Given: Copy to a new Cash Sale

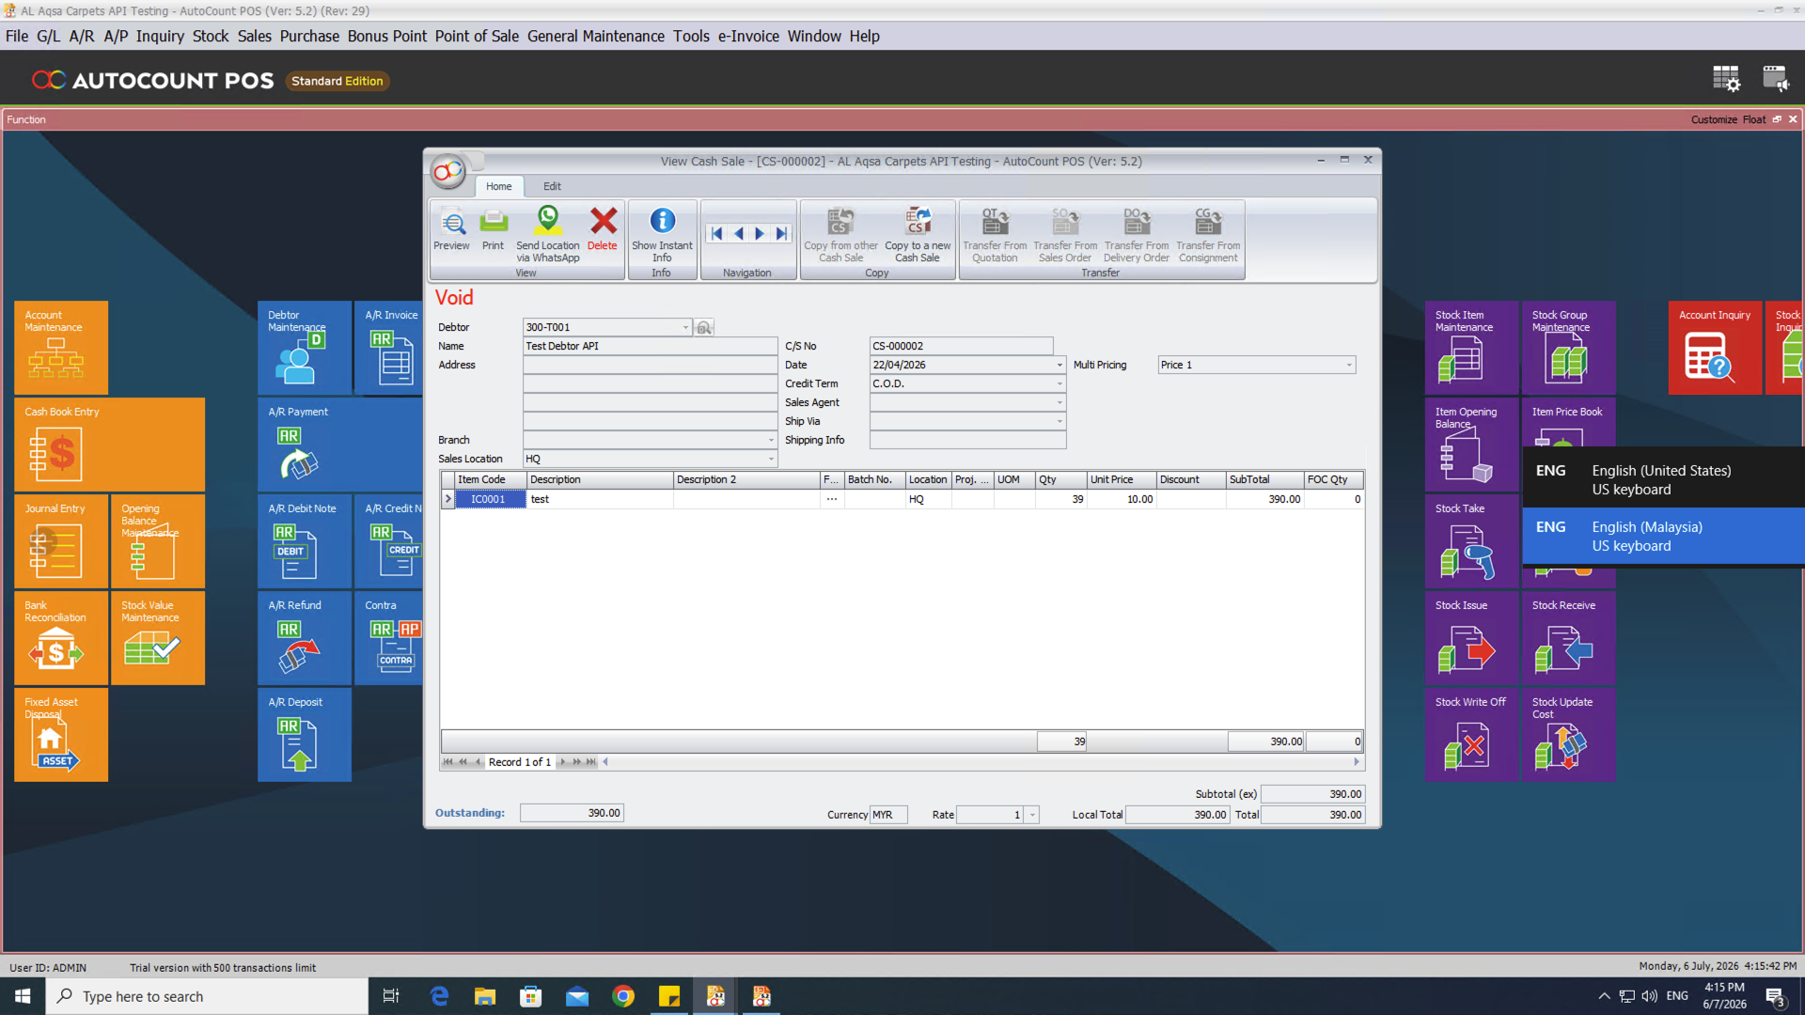Looking at the screenshot, I should pos(918,234).
